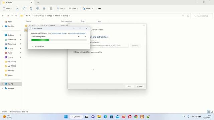Click the Copy icon in toolbar
The width and height of the screenshot is (214, 120).
pos(24,8)
